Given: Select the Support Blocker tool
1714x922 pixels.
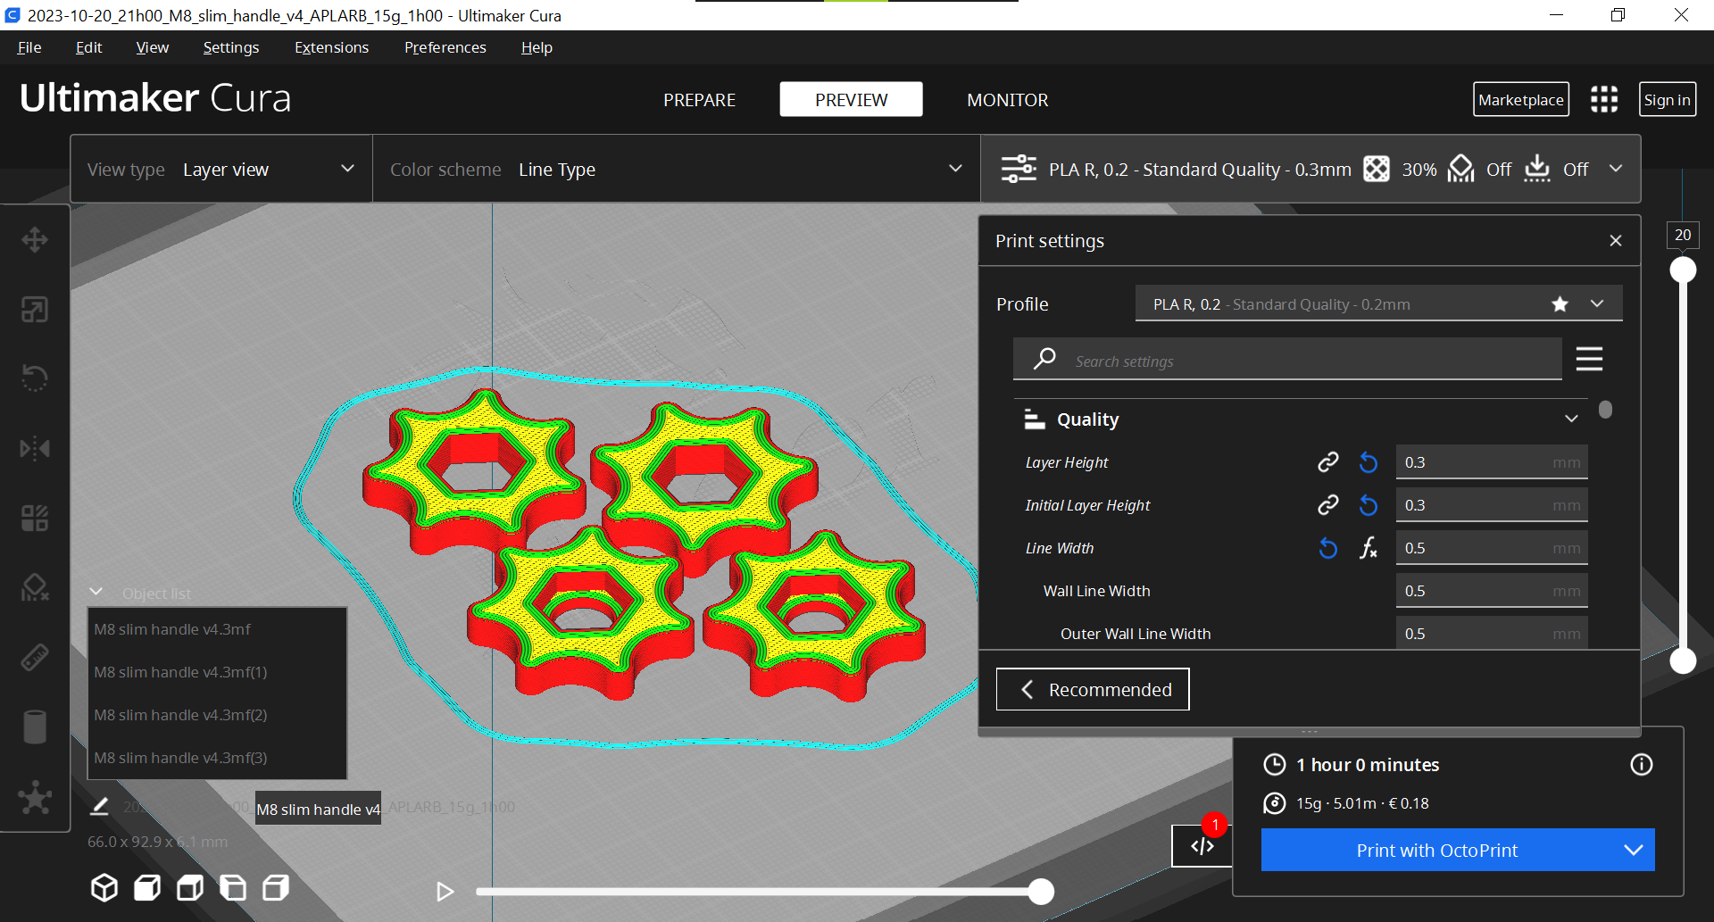Looking at the screenshot, I should point(34,587).
